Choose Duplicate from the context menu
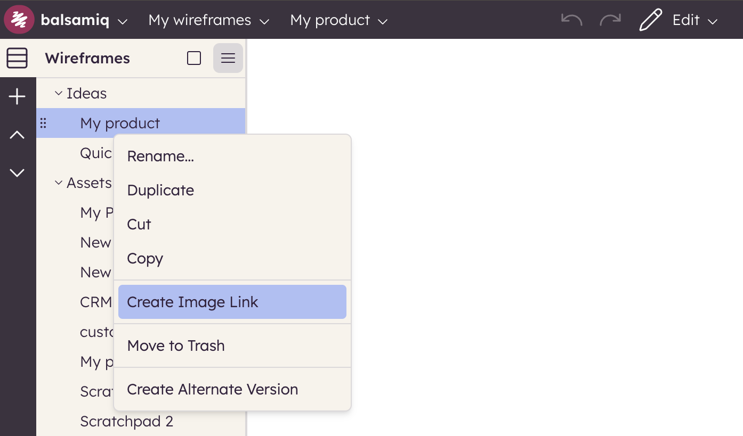Viewport: 743px width, 436px height. pyautogui.click(x=160, y=190)
